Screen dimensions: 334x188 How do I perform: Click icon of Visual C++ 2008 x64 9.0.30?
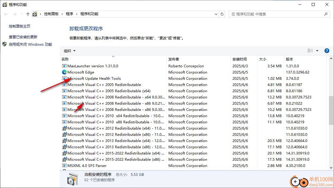[x=64, y=97]
